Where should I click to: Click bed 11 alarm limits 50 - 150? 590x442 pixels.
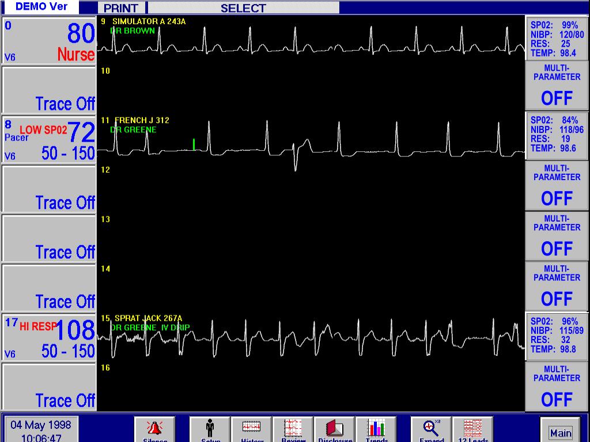click(x=68, y=153)
